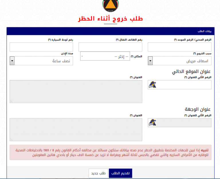Click the طلب خروج أثناء الحظر page title

[x=110, y=19]
